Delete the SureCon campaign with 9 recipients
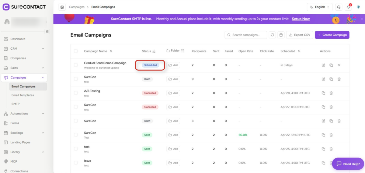 [x=339, y=79]
